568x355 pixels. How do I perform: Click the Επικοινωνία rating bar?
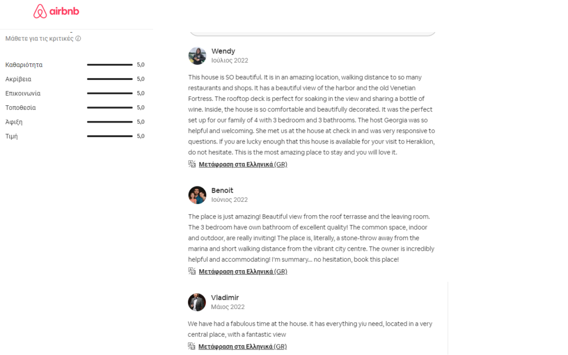click(109, 93)
